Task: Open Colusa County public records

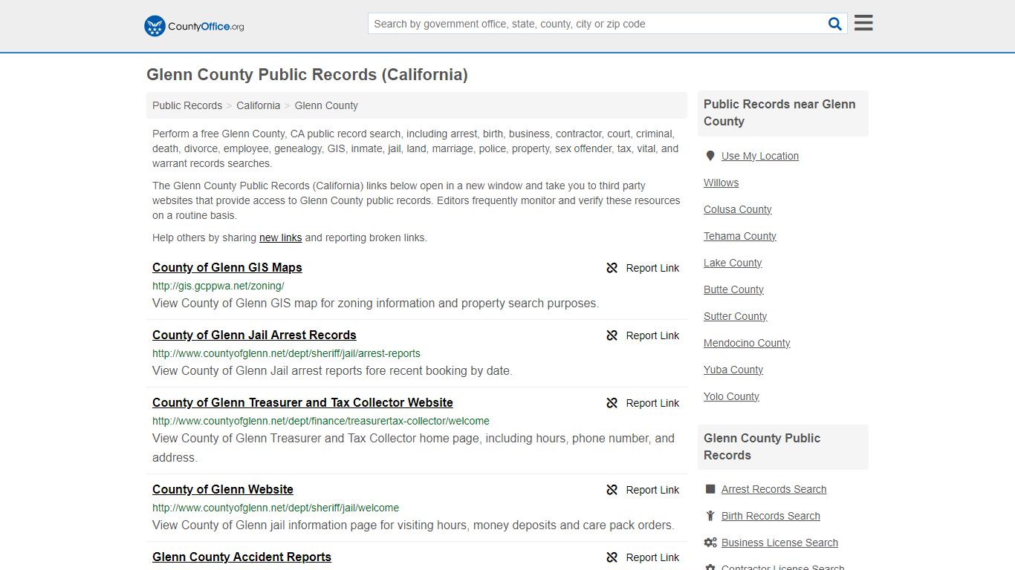Action: [x=738, y=209]
